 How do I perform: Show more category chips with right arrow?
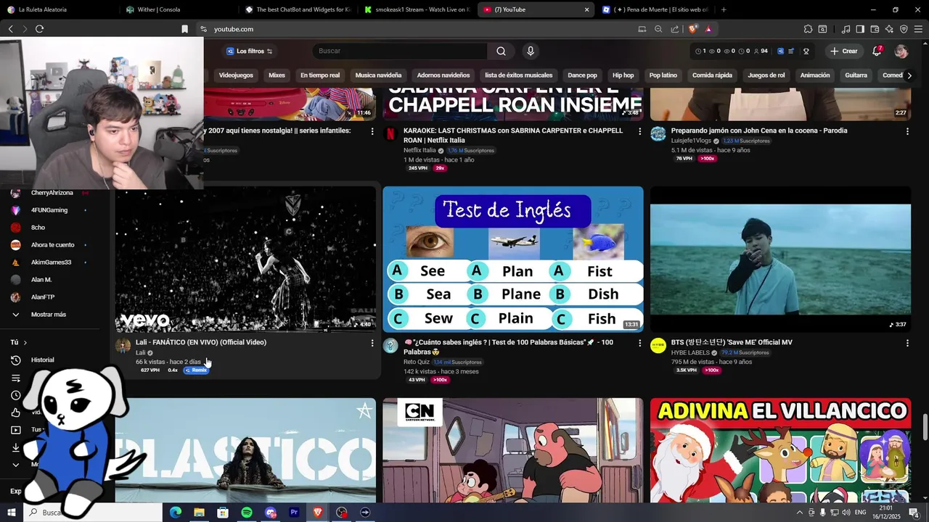(x=909, y=75)
